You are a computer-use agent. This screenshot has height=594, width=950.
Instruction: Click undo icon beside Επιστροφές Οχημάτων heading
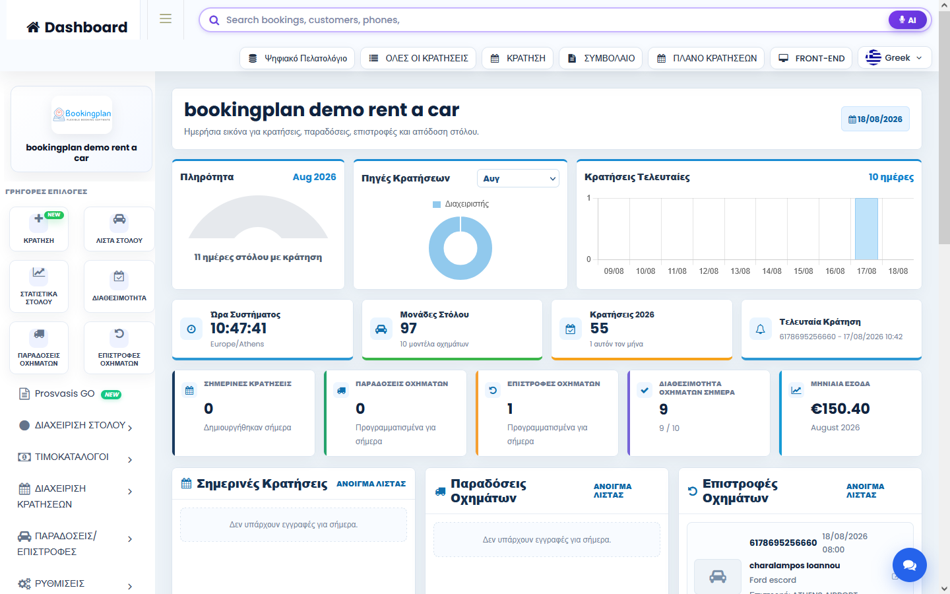point(693,491)
